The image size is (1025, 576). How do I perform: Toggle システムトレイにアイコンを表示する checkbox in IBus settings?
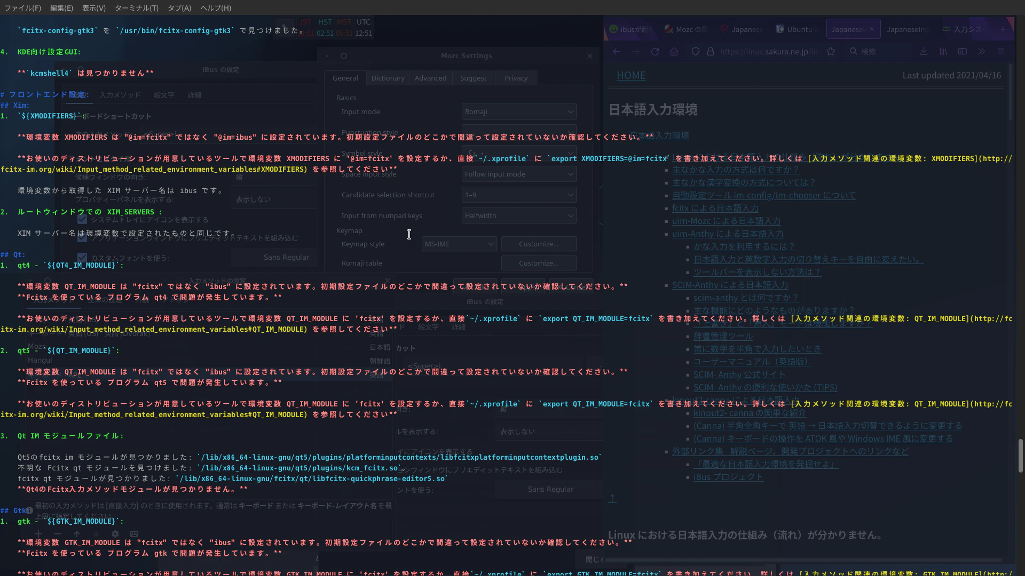(82, 220)
